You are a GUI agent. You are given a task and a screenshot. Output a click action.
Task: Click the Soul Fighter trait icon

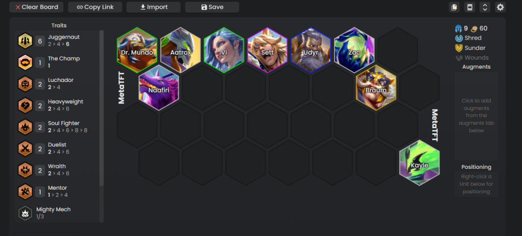(25, 127)
